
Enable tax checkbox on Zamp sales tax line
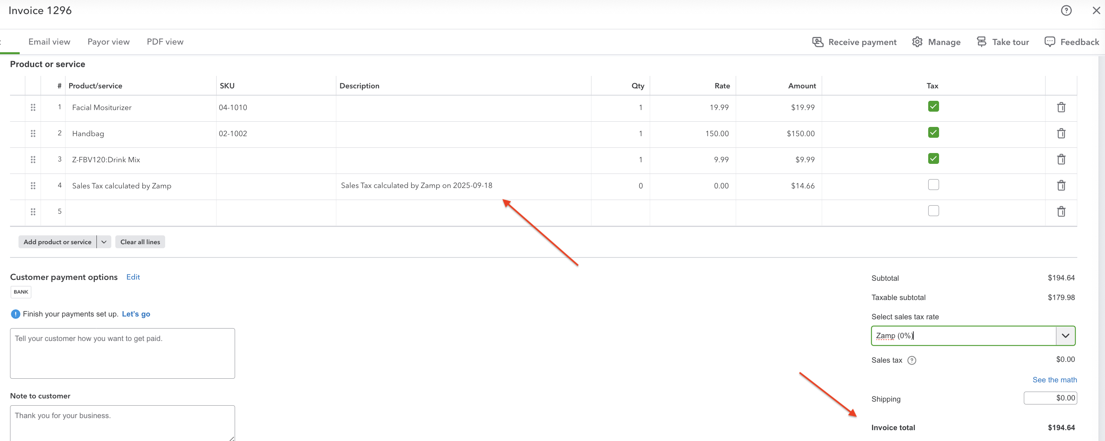click(933, 185)
